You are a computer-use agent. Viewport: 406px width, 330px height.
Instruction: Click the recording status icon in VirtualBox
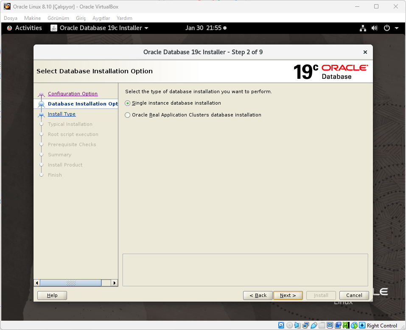click(338, 325)
